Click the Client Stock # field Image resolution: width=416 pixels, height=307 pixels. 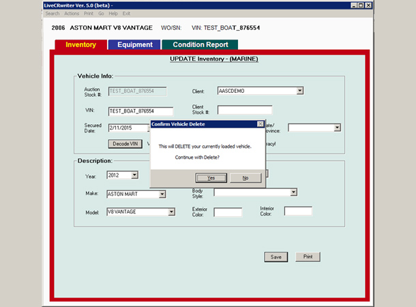click(x=245, y=110)
